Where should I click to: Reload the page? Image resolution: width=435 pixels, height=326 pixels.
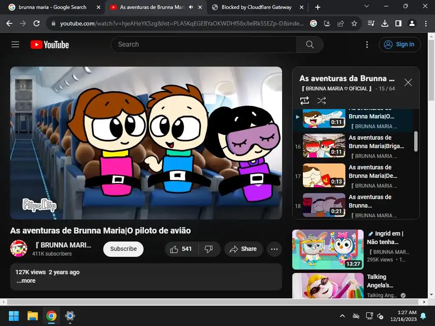pos(37,24)
